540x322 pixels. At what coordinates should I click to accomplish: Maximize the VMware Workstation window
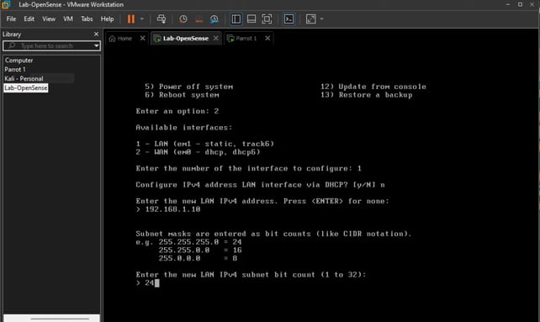point(520,4)
